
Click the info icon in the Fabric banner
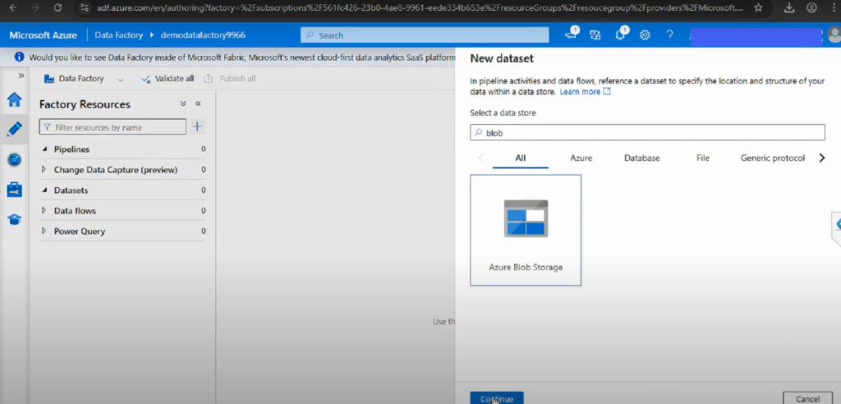(20, 57)
